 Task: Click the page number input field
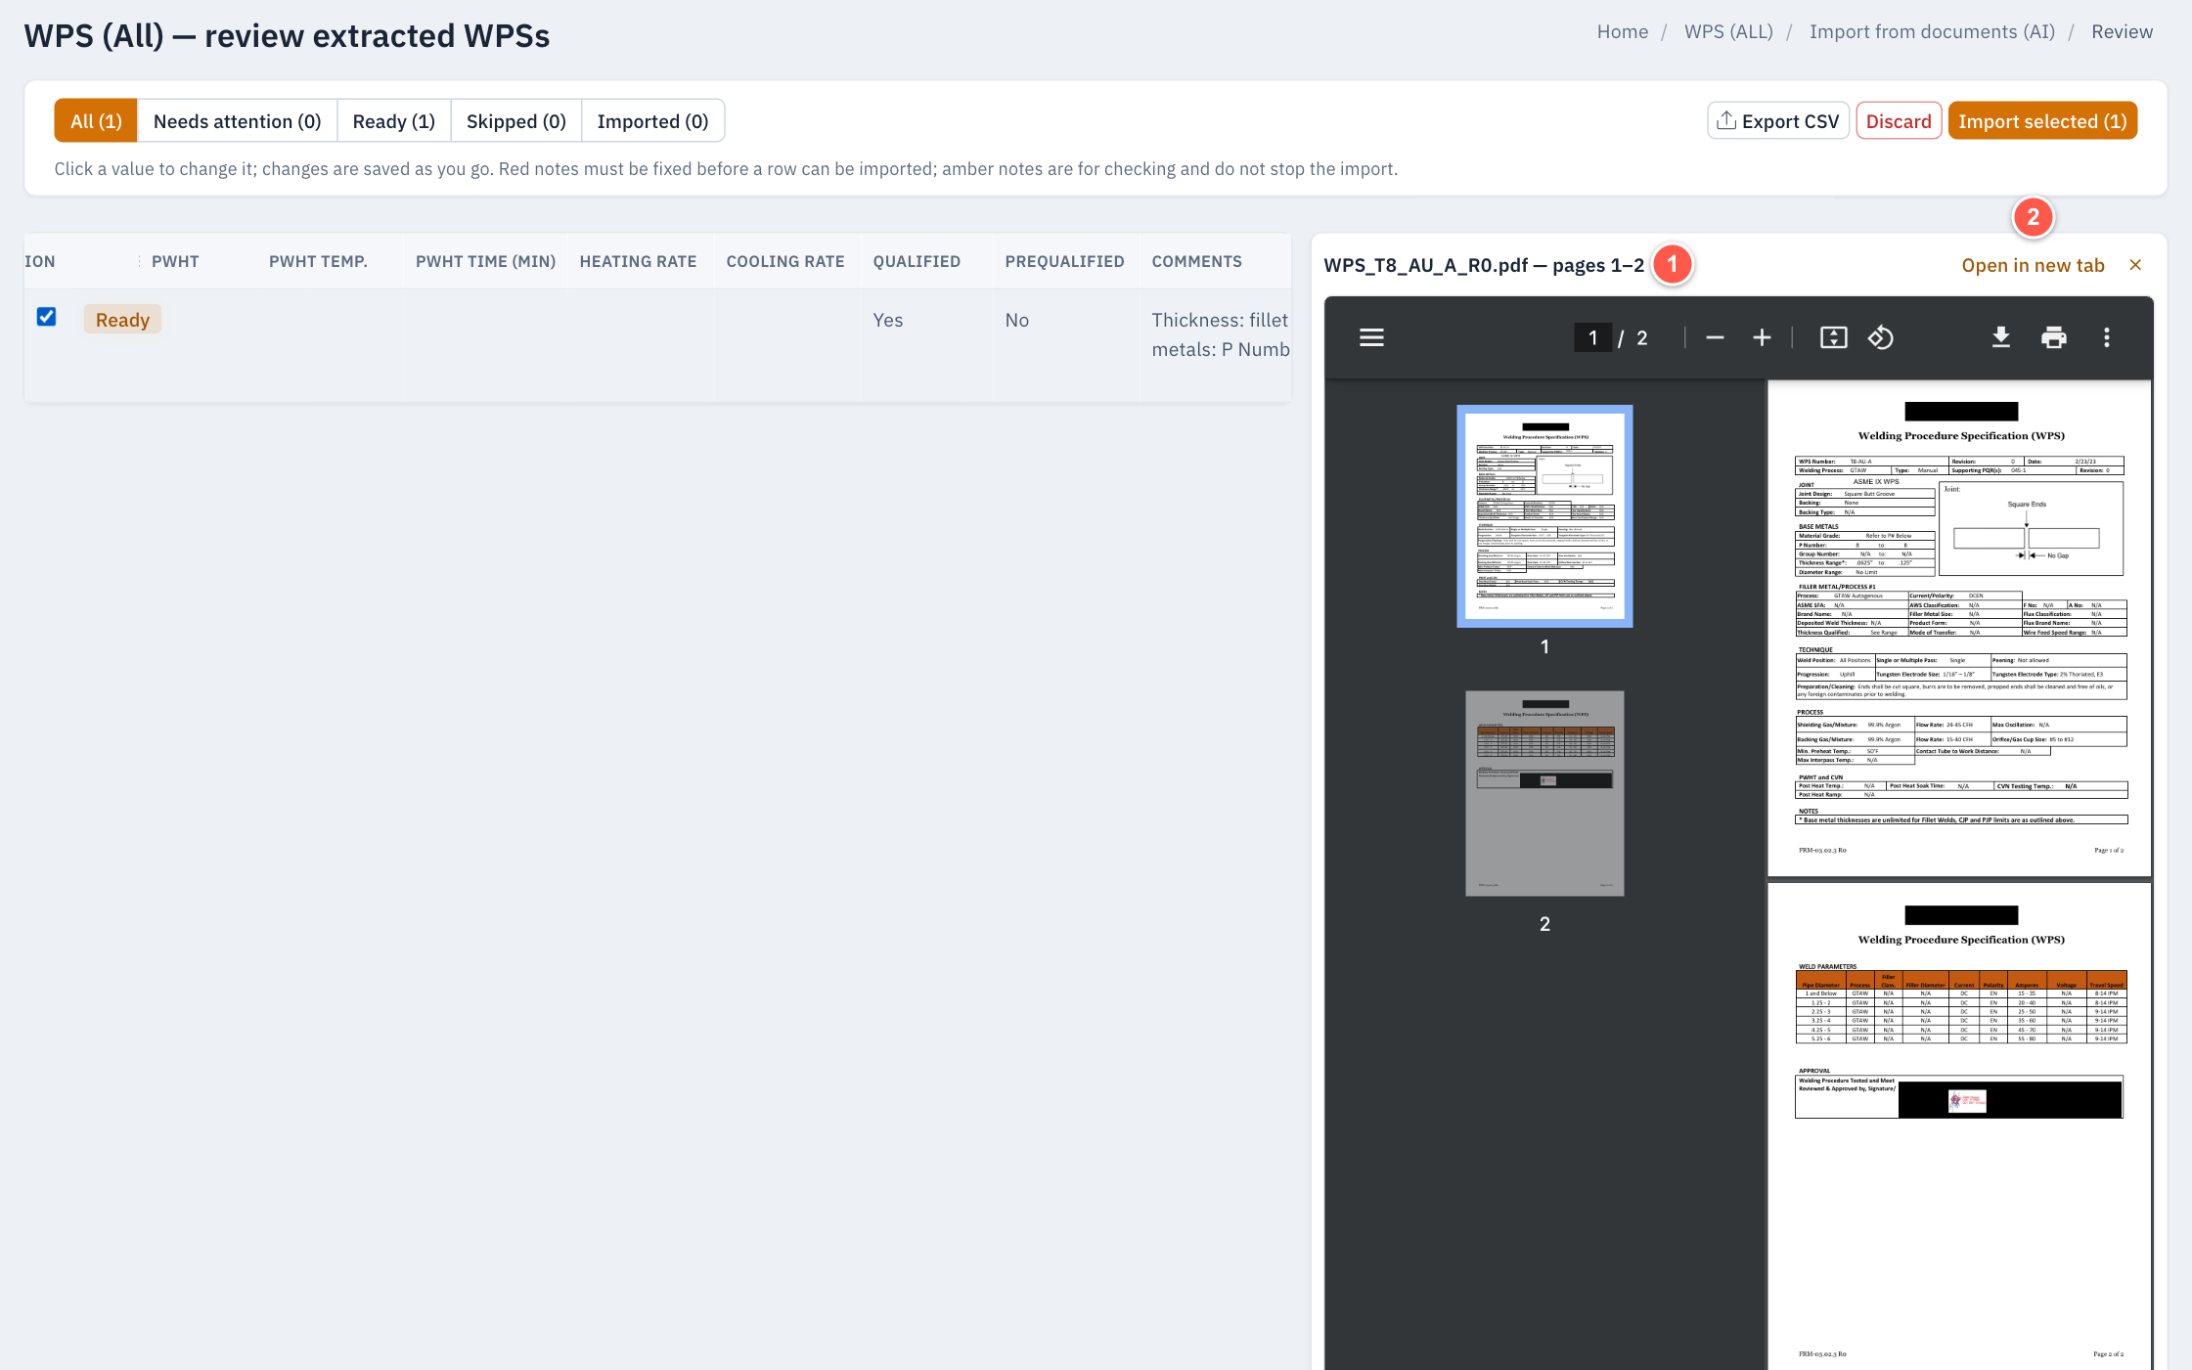[1592, 338]
